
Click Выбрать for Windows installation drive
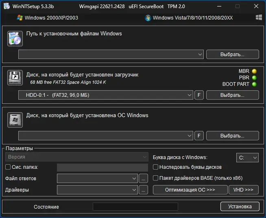click(x=233, y=136)
